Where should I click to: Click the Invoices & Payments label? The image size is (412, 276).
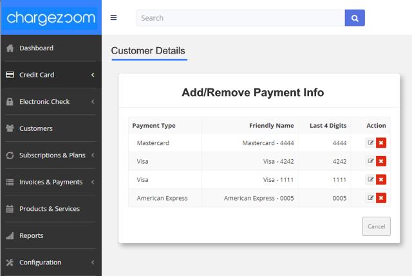tap(51, 182)
